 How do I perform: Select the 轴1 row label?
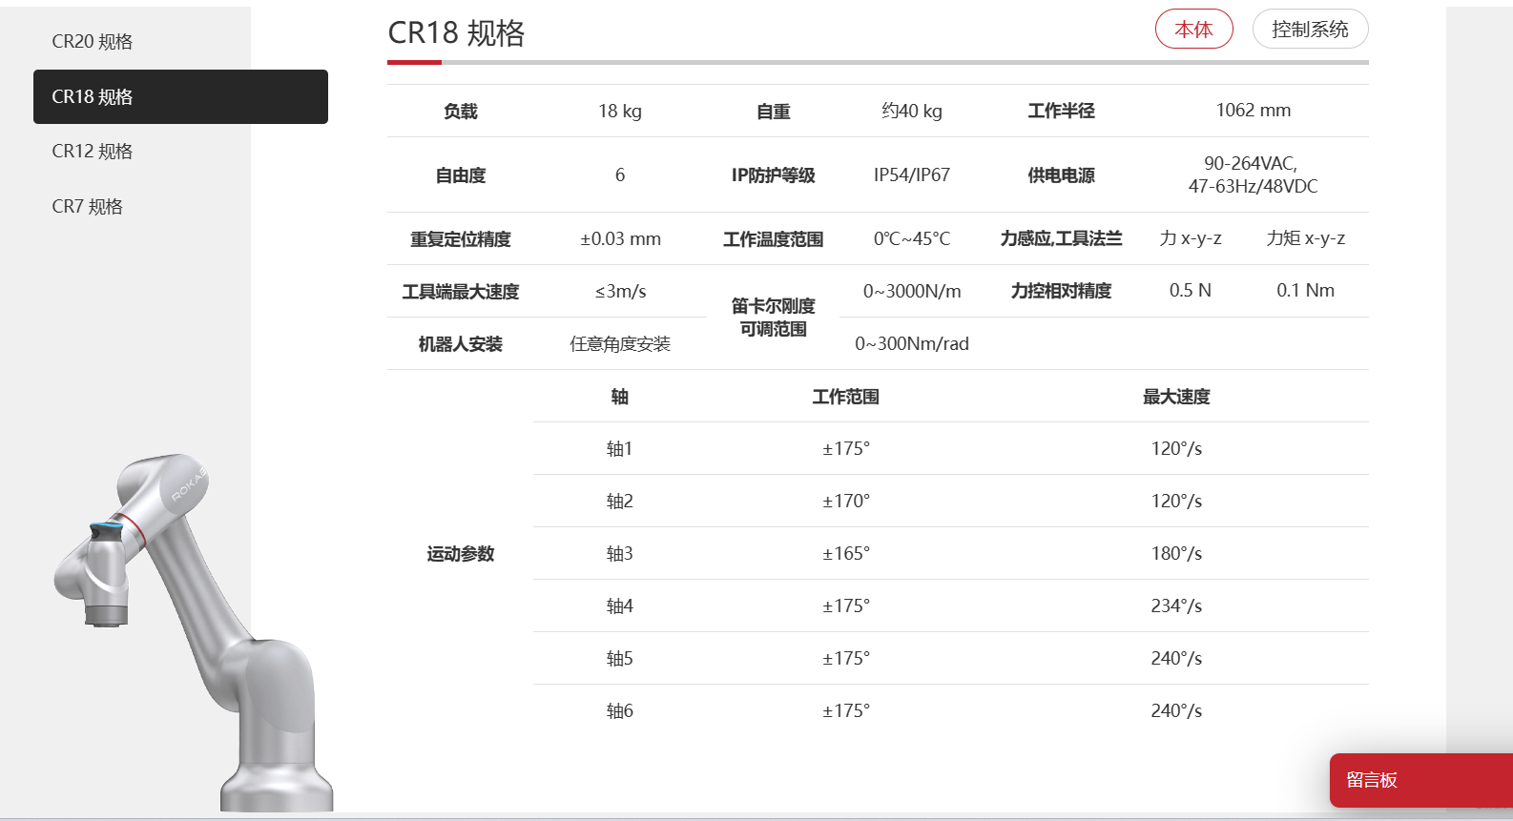click(620, 449)
